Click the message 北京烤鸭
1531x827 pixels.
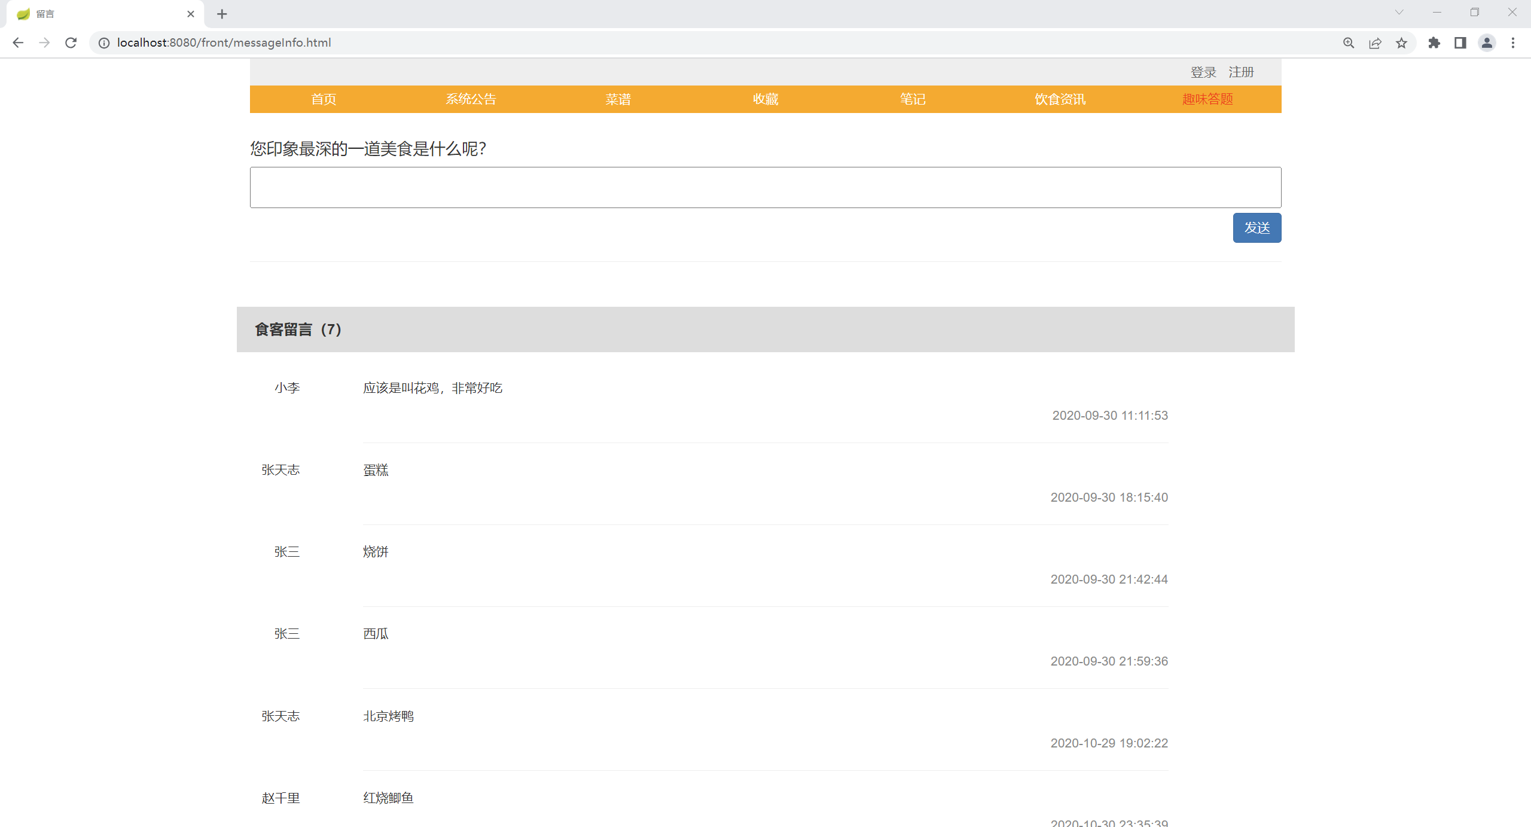tap(388, 716)
